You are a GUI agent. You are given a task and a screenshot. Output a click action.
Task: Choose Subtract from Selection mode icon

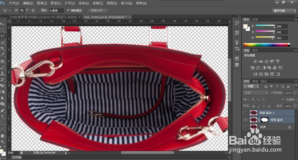pos(27,10)
